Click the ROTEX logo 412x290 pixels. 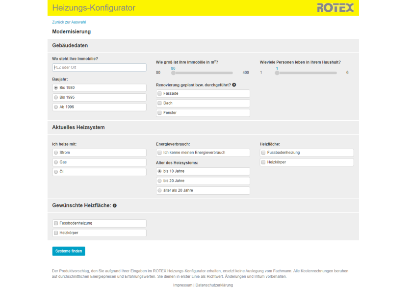[335, 8]
